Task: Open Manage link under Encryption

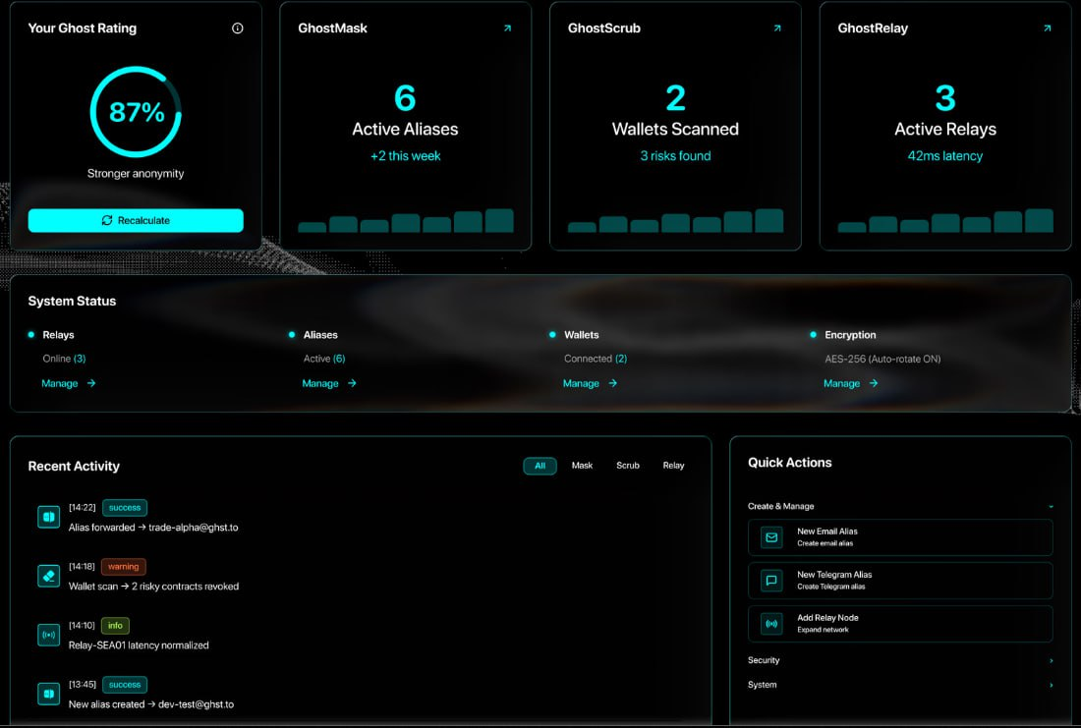Action: pyautogui.click(x=850, y=384)
